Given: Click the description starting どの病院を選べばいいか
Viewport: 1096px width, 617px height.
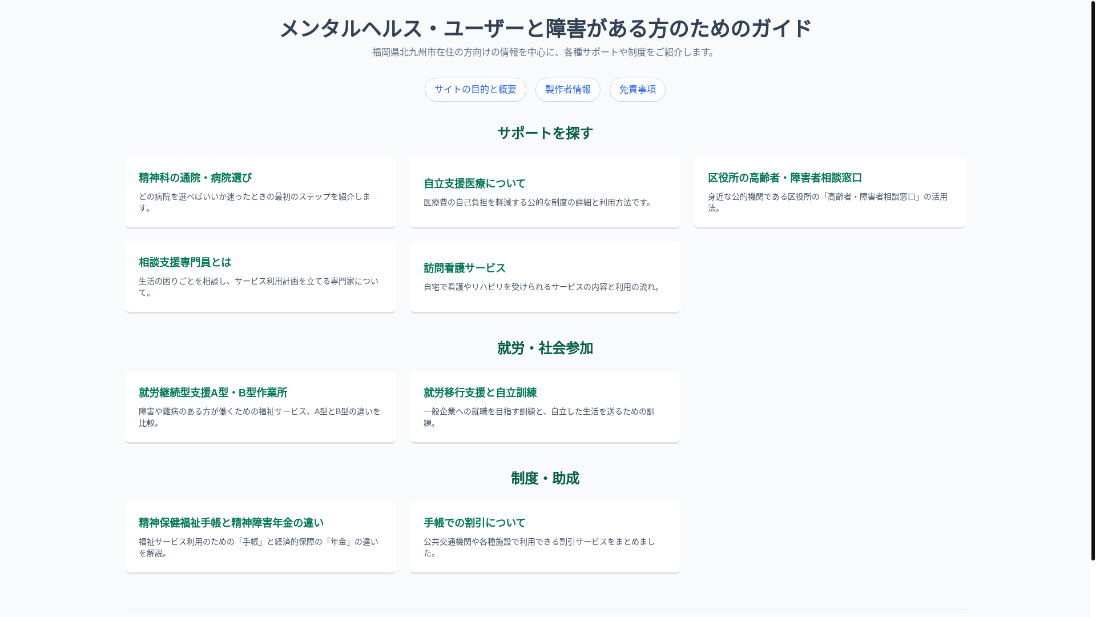Looking at the screenshot, I should click(255, 202).
